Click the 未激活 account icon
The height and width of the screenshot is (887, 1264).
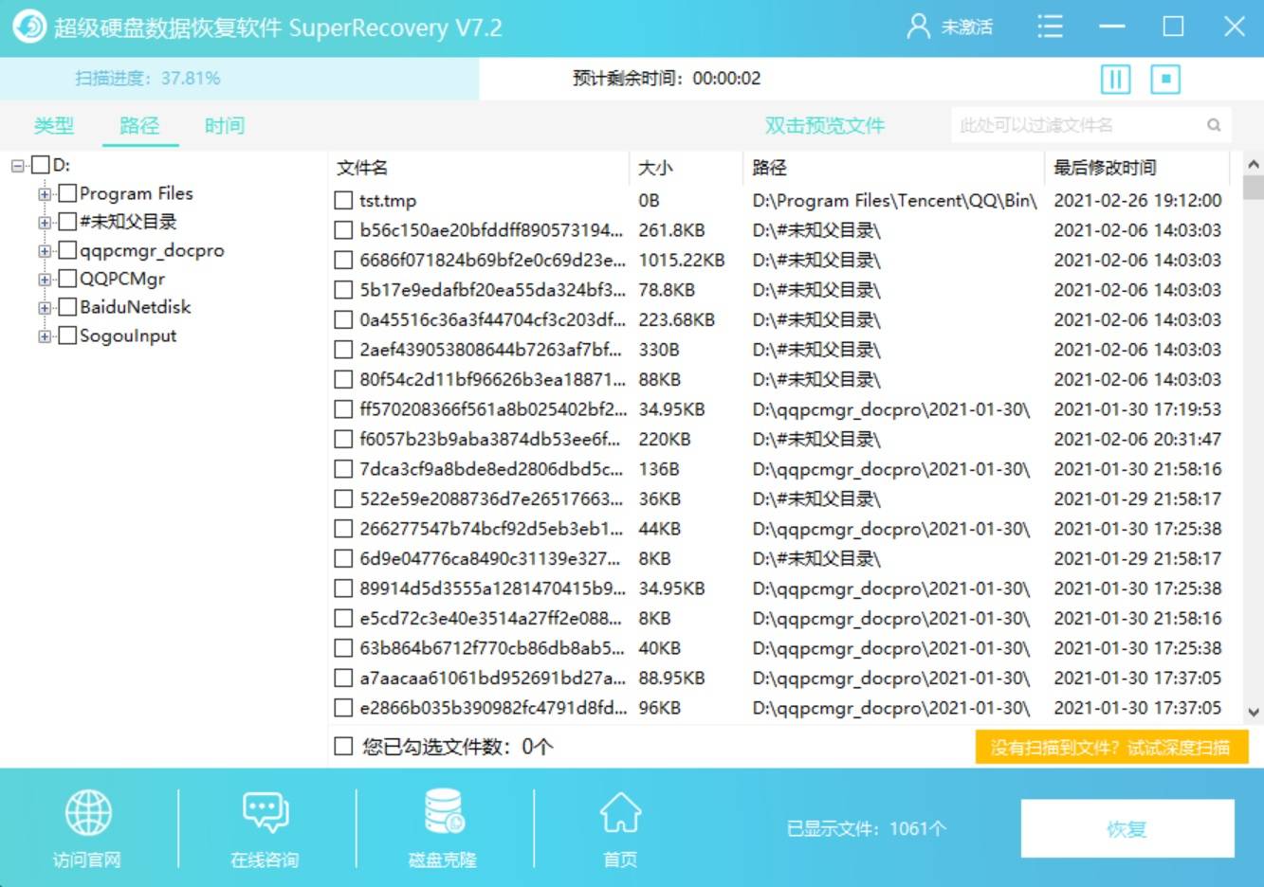(x=916, y=27)
